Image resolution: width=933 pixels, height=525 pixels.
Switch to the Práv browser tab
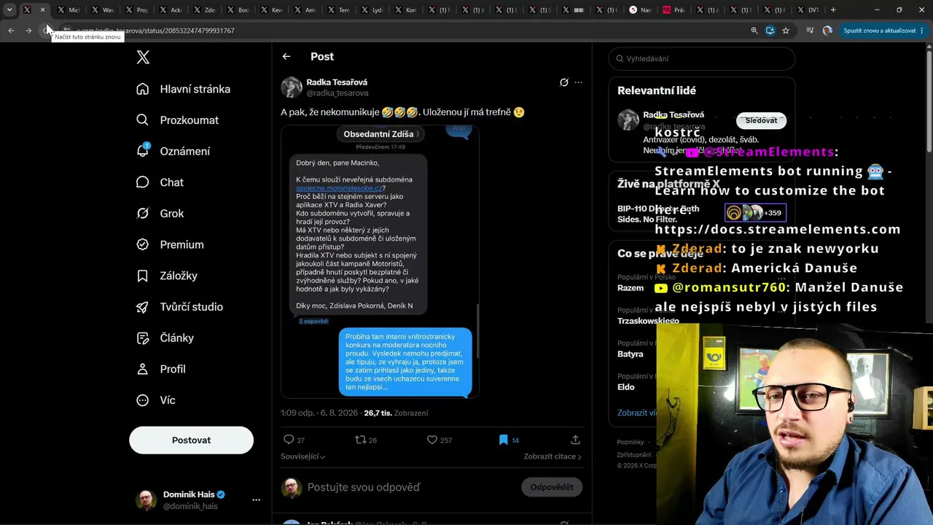coord(674,10)
